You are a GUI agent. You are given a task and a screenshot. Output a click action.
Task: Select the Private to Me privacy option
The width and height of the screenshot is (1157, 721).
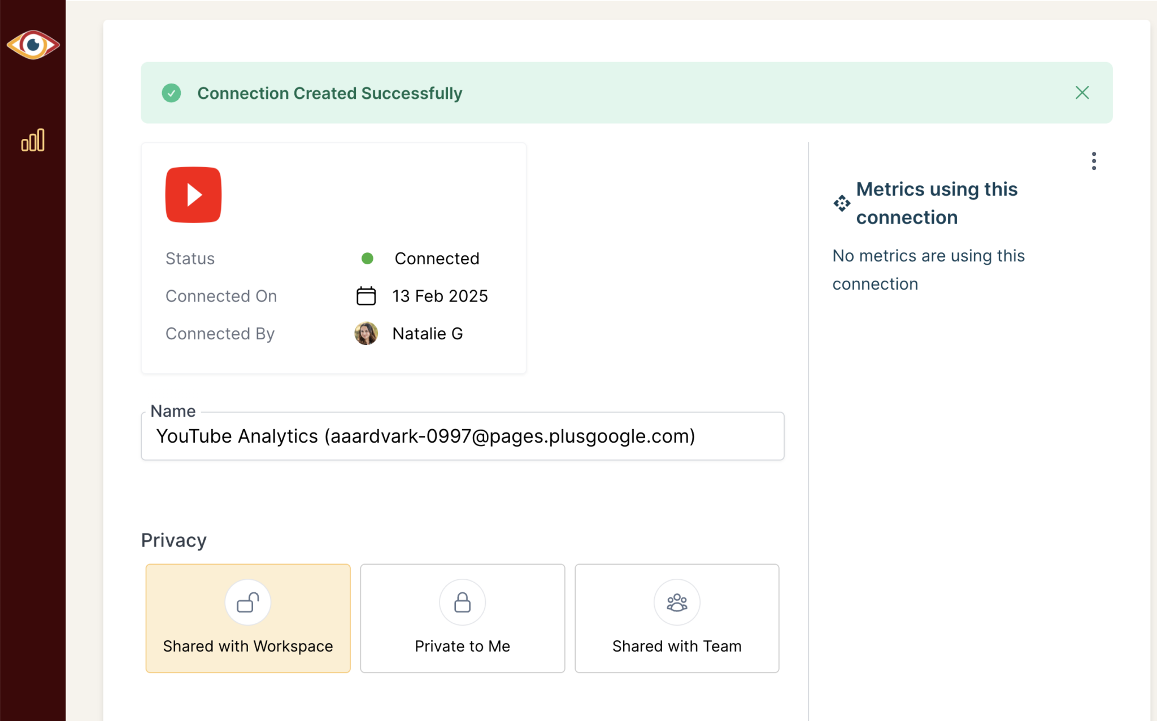point(462,618)
